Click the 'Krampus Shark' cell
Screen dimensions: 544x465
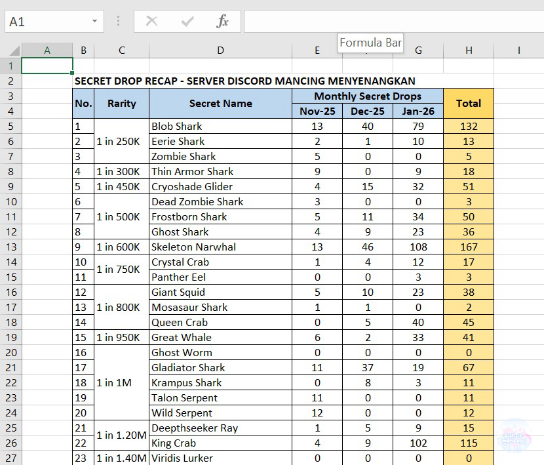(220, 383)
